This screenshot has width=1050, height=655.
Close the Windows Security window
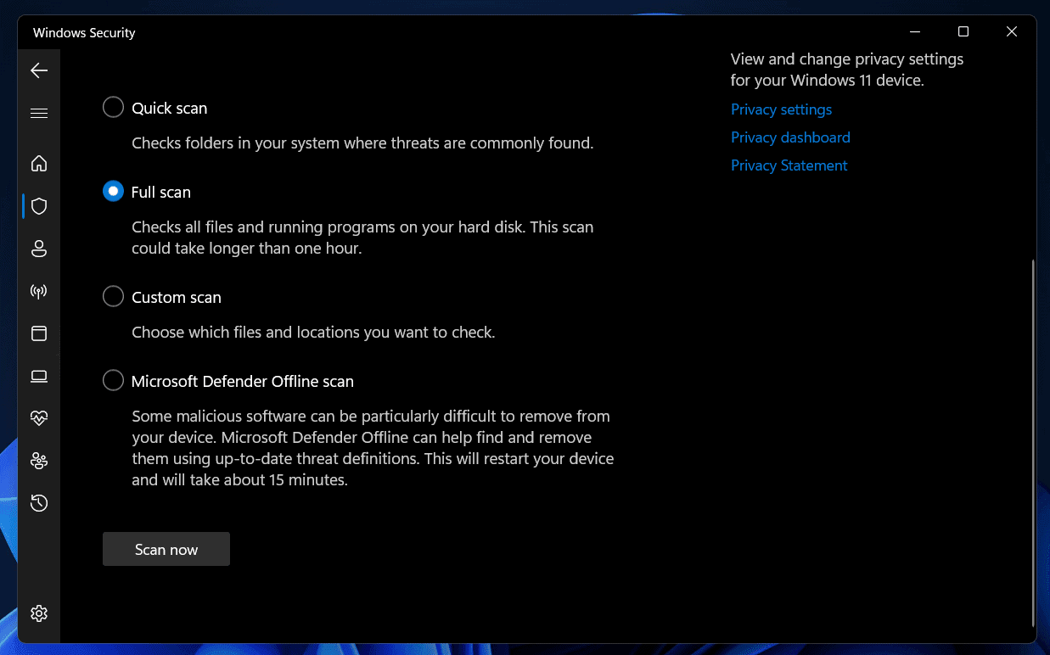click(1012, 31)
